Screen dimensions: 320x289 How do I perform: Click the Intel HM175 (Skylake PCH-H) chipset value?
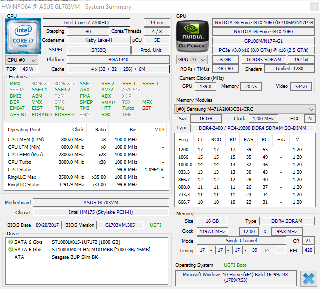click(101, 212)
